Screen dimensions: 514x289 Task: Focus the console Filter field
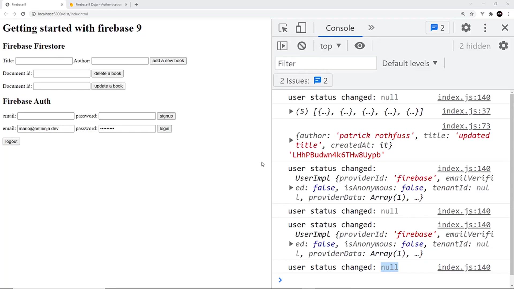(x=326, y=63)
